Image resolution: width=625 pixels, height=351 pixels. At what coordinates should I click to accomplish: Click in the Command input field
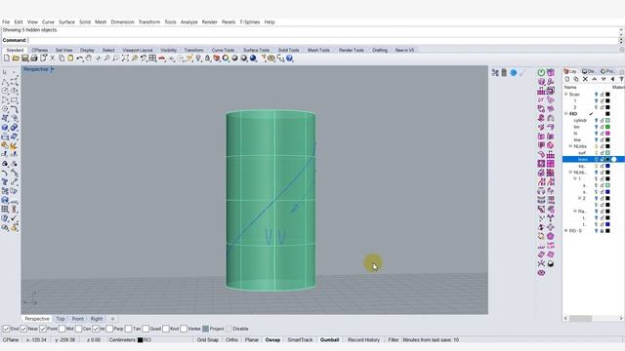click(x=323, y=40)
